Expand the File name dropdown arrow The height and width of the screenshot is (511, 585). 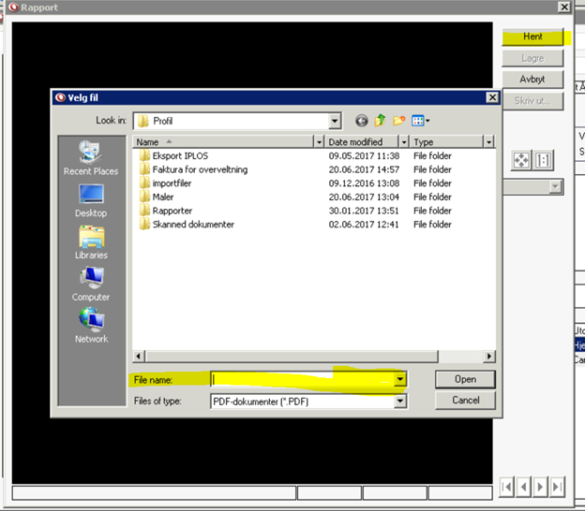tap(400, 379)
